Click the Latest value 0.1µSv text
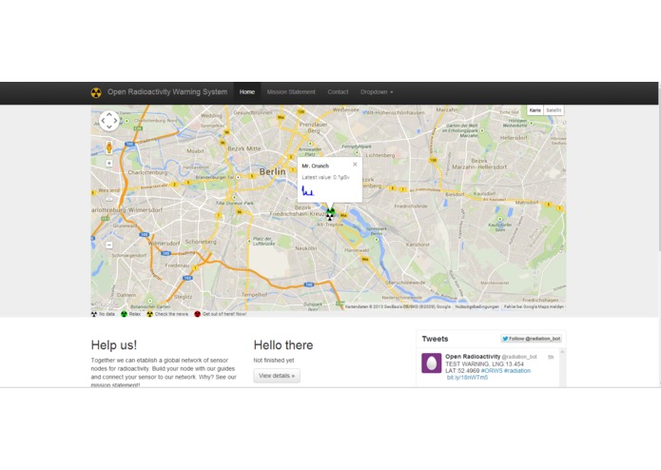This screenshot has width=661, height=470. [x=325, y=178]
